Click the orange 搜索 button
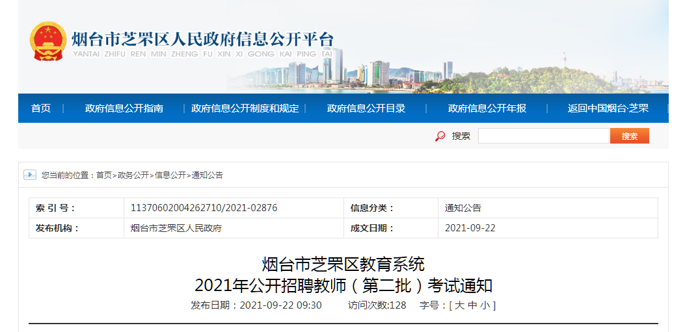685x332 pixels. click(x=630, y=136)
